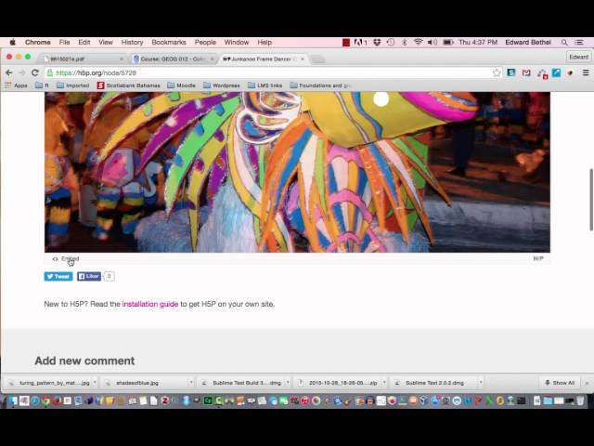Click the volume icon in the menu bar

pos(433,42)
